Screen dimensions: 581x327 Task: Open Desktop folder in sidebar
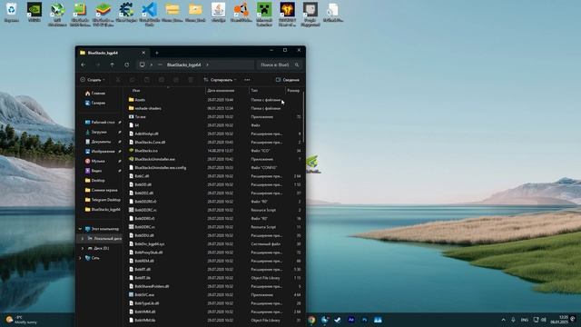pyautogui.click(x=95, y=180)
